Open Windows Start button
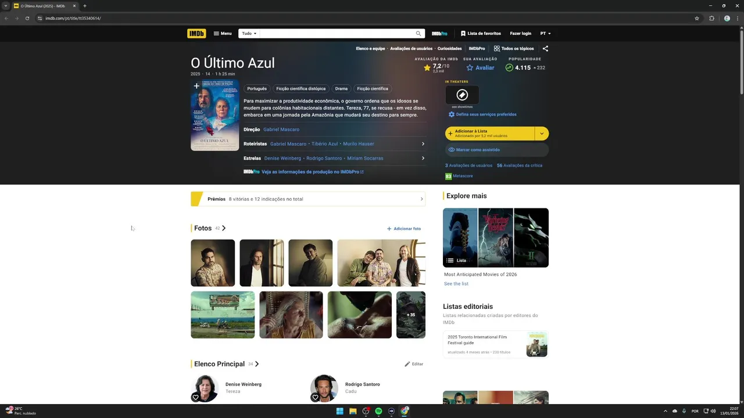 (339, 411)
